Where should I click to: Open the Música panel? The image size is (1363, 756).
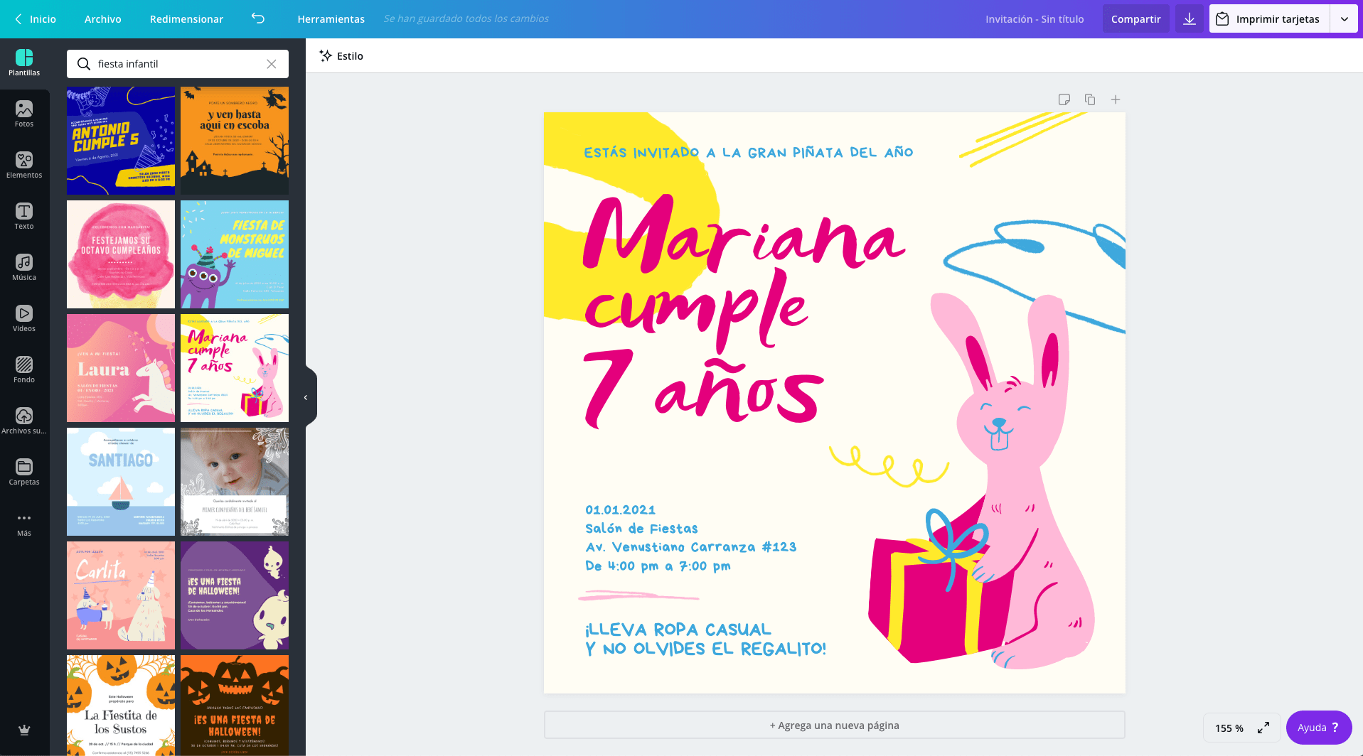[x=24, y=267]
